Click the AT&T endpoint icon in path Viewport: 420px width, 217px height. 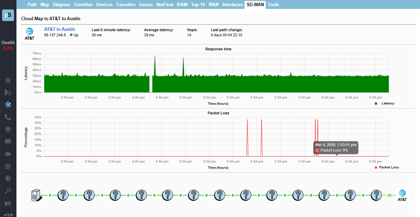click(402, 195)
